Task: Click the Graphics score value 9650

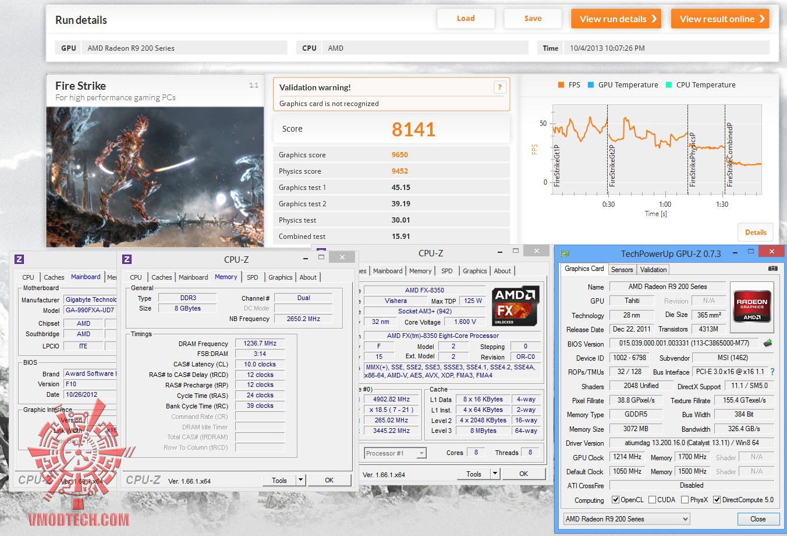Action: click(x=400, y=155)
